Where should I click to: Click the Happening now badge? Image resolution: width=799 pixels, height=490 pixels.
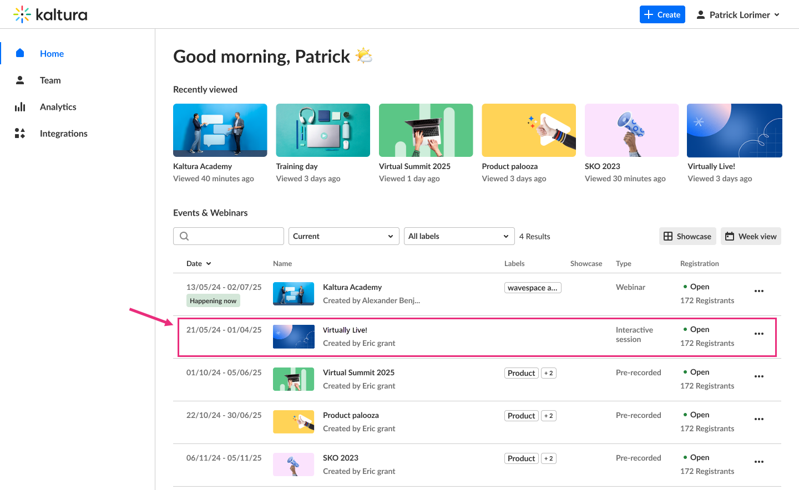(x=213, y=301)
